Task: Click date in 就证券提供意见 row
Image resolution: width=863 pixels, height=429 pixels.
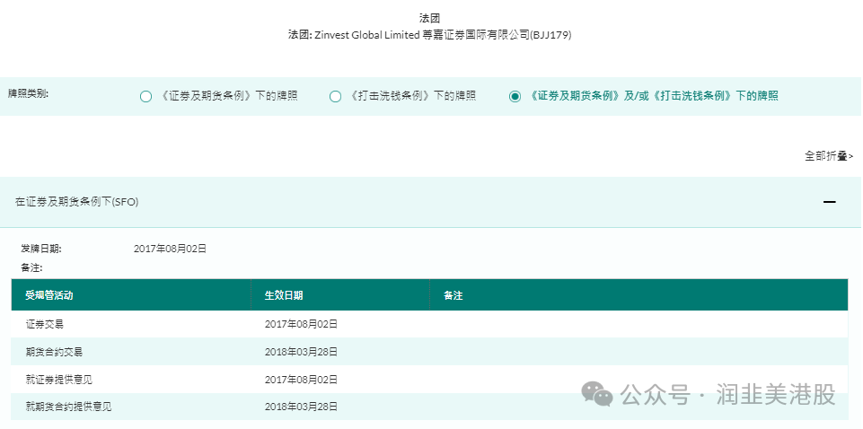Action: tap(301, 380)
